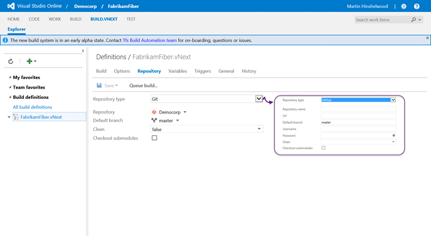This screenshot has height=236, width=431.
Task: Open the Triggers tab
Action: click(202, 71)
